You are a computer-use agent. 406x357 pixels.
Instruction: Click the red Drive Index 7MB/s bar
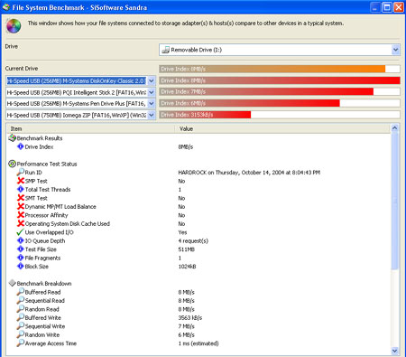point(266,91)
